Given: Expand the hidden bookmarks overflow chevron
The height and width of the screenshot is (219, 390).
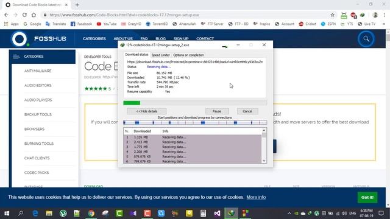Looking at the screenshot, I should 383,24.
